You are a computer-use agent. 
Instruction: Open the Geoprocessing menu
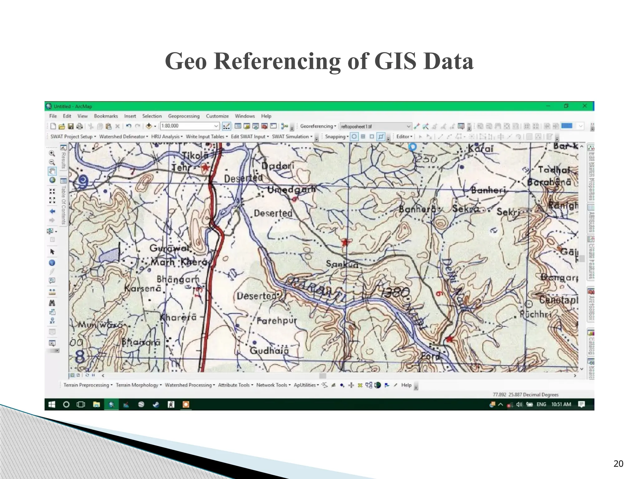184,116
